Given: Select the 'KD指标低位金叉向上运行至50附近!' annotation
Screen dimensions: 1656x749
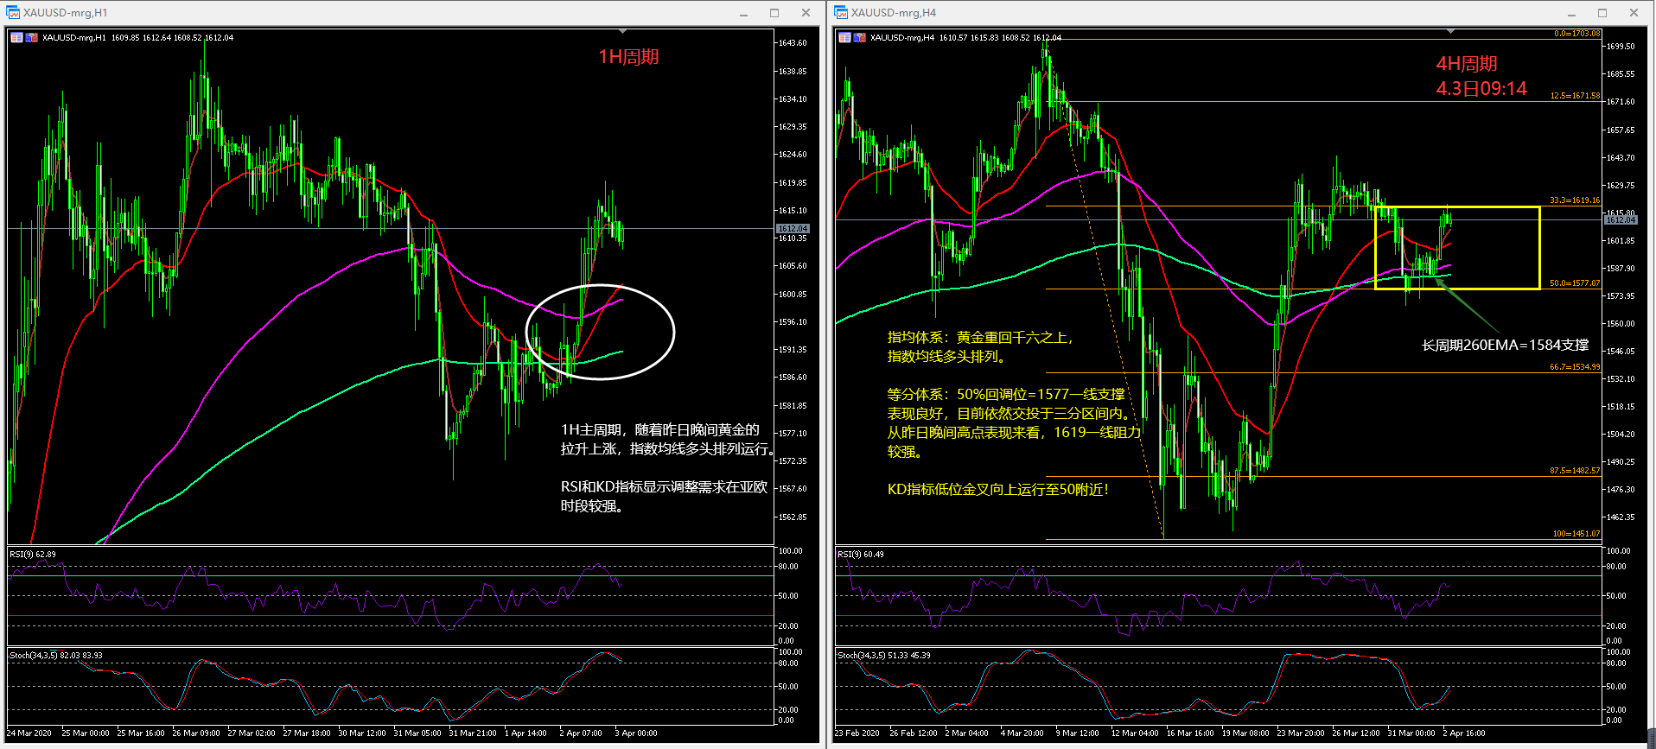Looking at the screenshot, I should click(x=997, y=489).
